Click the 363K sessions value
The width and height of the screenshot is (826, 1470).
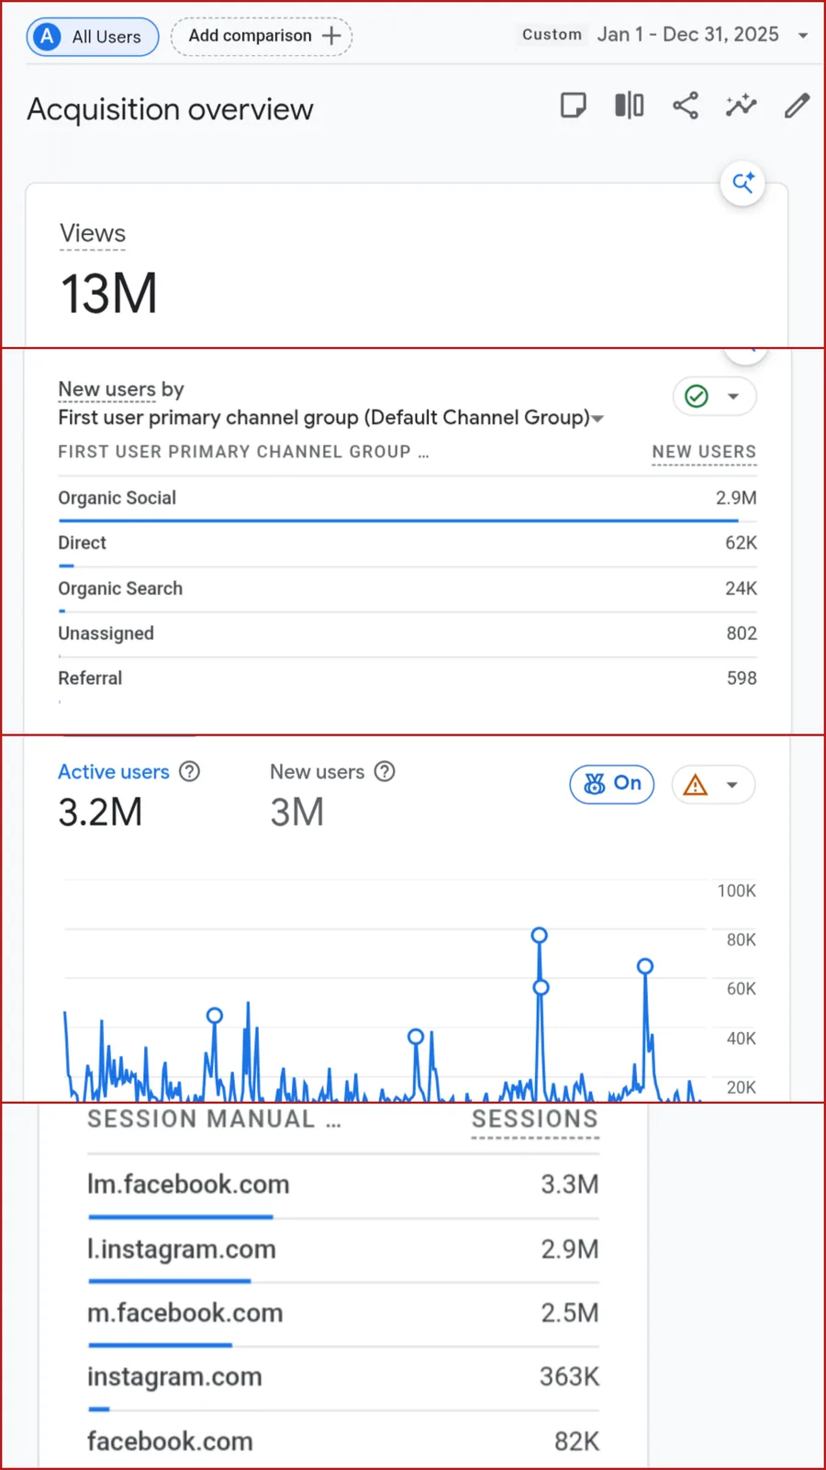(569, 1376)
